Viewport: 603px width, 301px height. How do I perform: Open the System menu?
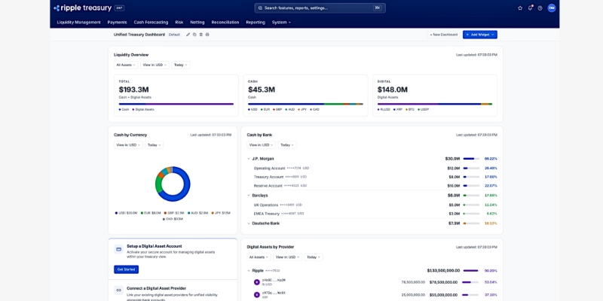click(281, 22)
